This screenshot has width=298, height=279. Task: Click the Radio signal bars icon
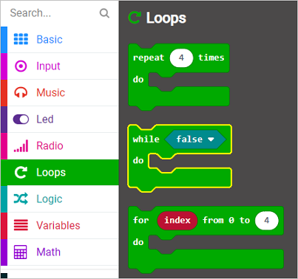point(21,146)
